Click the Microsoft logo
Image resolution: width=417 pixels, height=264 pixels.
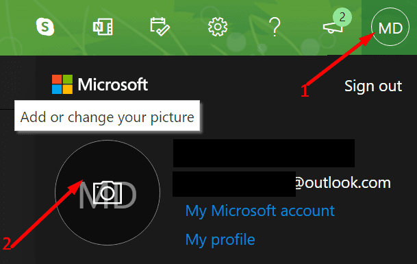[100, 84]
